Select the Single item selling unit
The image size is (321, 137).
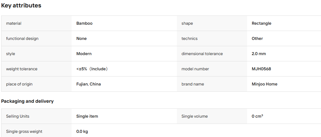click(x=87, y=116)
